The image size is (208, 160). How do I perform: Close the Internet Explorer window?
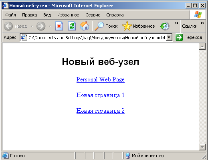coord(202,6)
